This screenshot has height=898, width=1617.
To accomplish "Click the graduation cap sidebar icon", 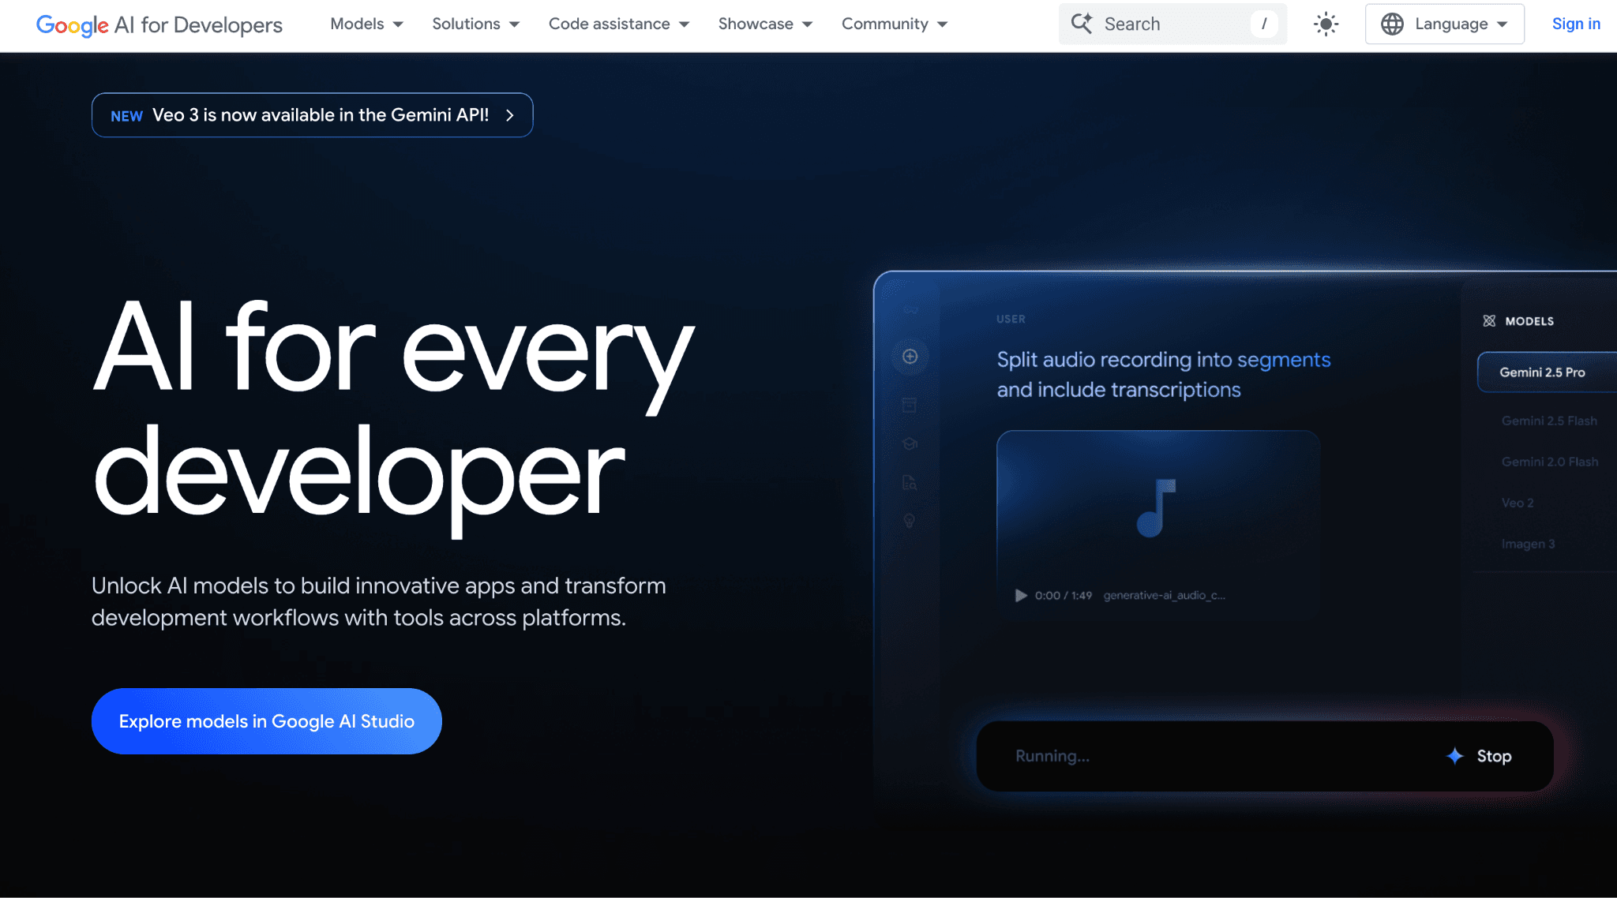I will [x=910, y=443].
